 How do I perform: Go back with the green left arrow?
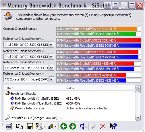tap(64, 126)
